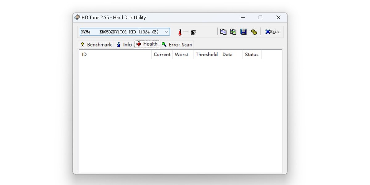Click the HD Tune title bar app icon
This screenshot has width=370, height=185.
[77, 18]
